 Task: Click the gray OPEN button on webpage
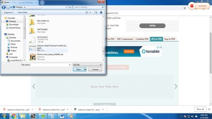click(152, 26)
